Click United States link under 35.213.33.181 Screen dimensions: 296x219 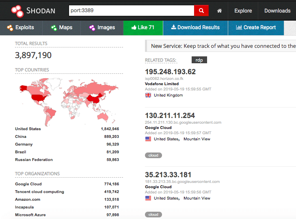(166, 198)
